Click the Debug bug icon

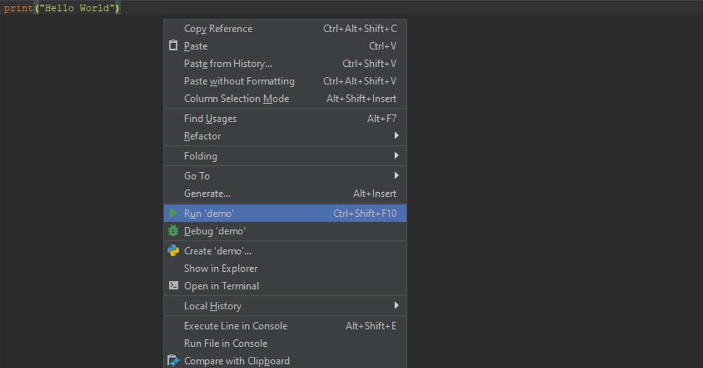[x=173, y=231]
